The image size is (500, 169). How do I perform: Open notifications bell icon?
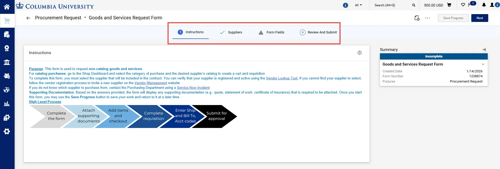click(484, 5)
